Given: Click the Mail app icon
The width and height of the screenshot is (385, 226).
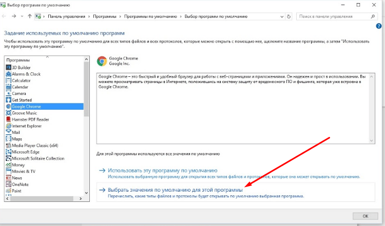Looking at the screenshot, I should pos(8,132).
